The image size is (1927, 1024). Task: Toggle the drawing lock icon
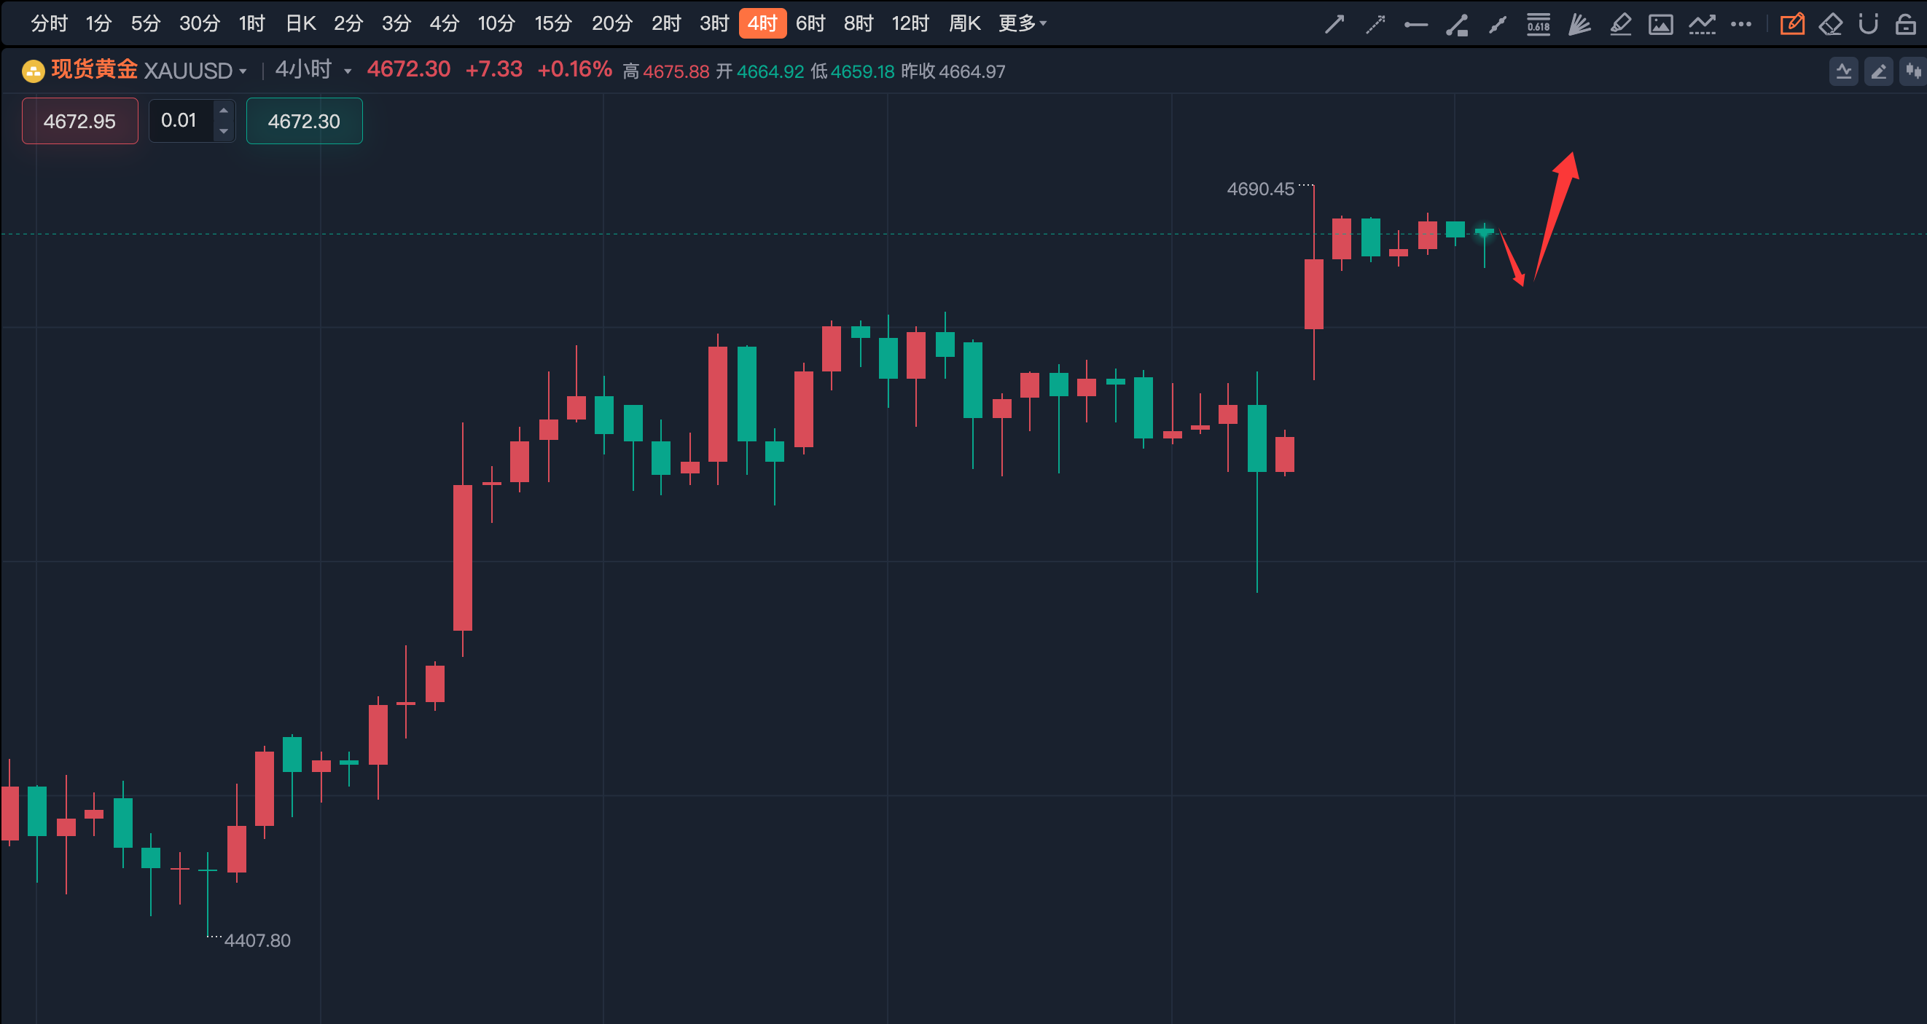[1905, 24]
